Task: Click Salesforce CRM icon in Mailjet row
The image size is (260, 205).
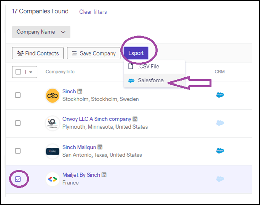Action: pyautogui.click(x=220, y=179)
